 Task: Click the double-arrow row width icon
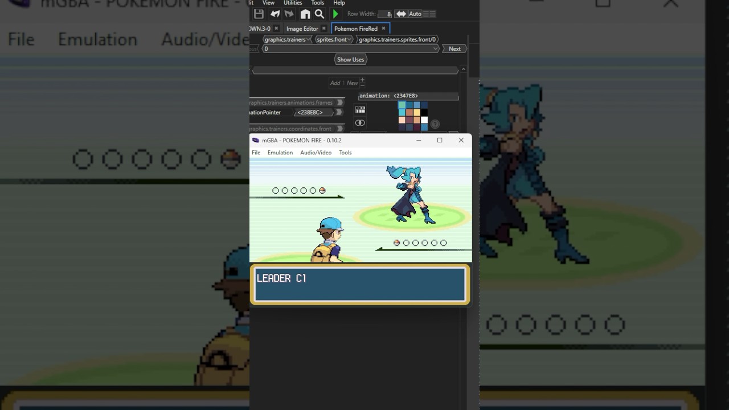tap(401, 14)
